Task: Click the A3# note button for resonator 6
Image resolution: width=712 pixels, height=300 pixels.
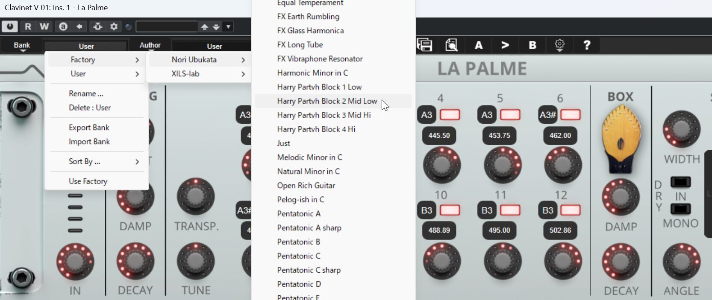Action: tap(547, 115)
